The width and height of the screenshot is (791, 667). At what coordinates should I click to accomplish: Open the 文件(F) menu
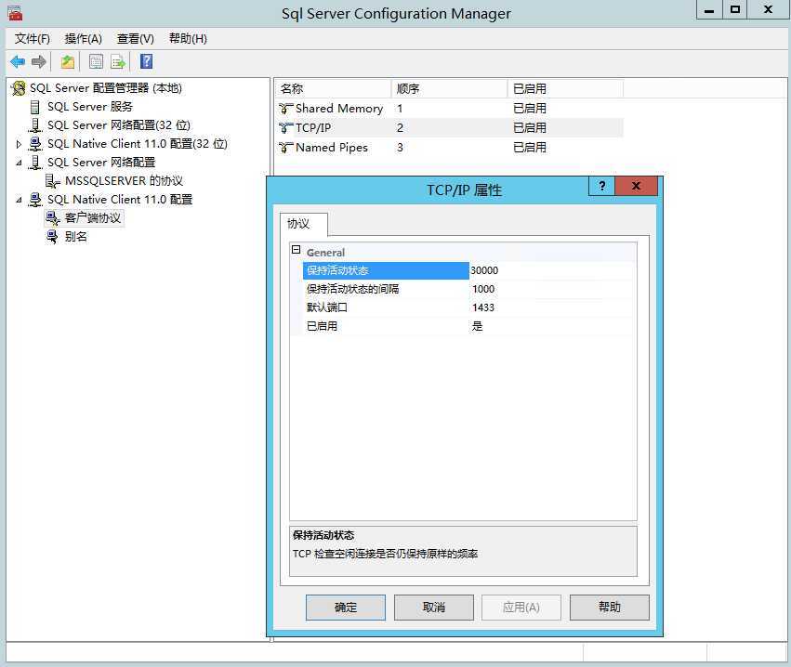pyautogui.click(x=33, y=39)
